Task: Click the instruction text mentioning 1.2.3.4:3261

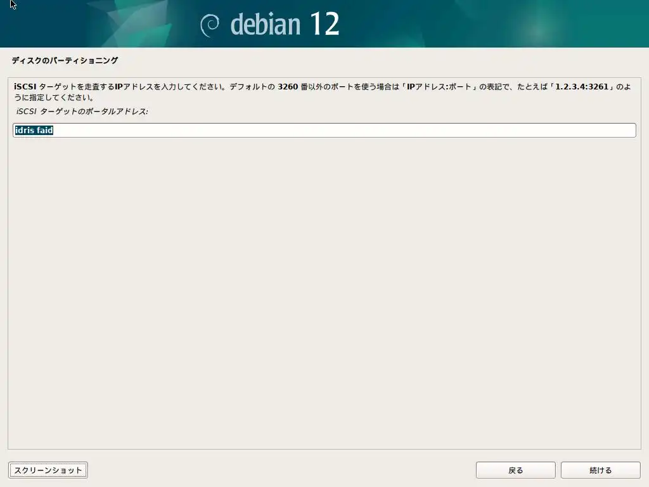Action: pyautogui.click(x=323, y=92)
